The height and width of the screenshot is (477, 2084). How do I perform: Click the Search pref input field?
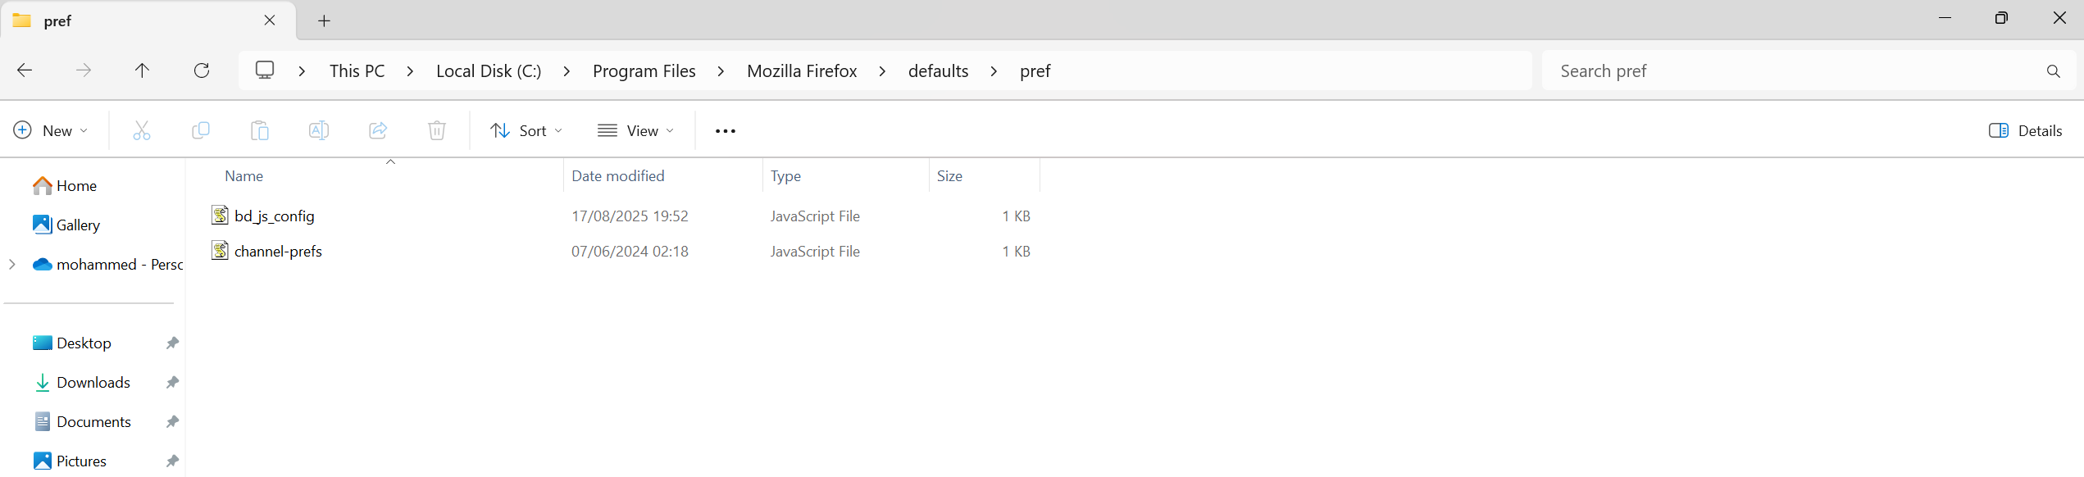click(x=1795, y=71)
